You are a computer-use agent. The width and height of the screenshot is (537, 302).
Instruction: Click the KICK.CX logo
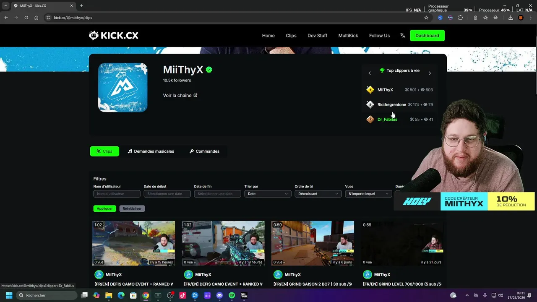(113, 36)
